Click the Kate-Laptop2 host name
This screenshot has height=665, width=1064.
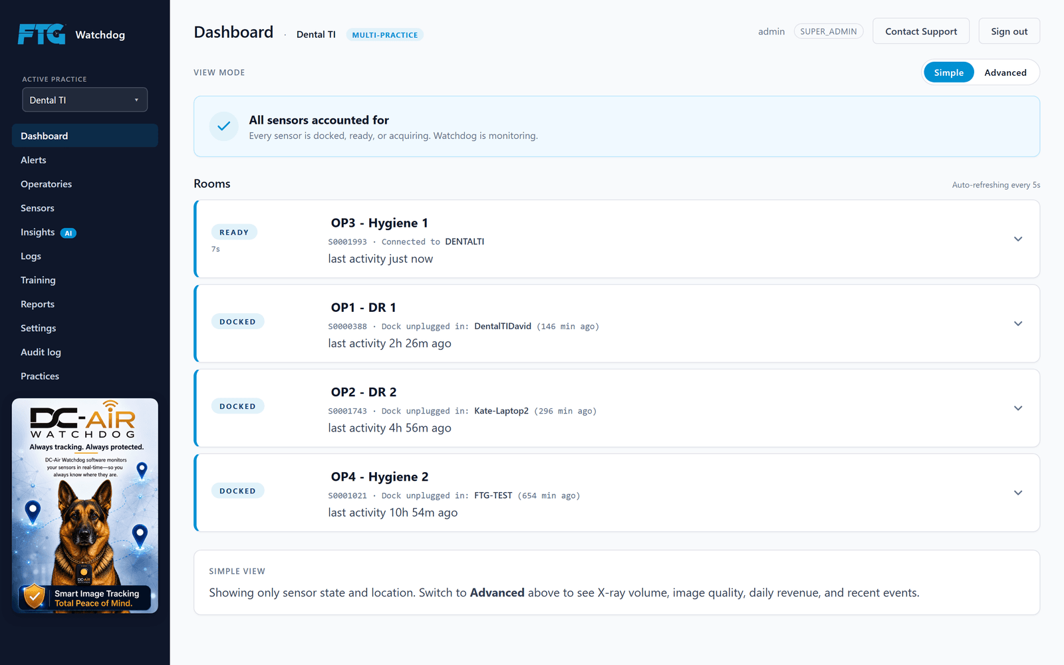click(501, 411)
